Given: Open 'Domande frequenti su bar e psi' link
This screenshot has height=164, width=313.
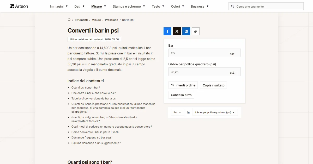Looking at the screenshot, I should (92, 137).
